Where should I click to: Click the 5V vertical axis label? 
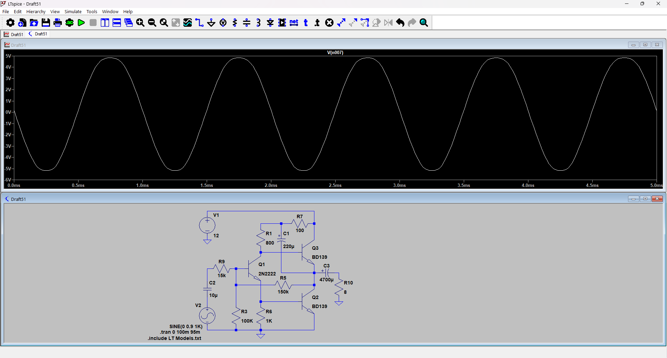click(x=8, y=56)
